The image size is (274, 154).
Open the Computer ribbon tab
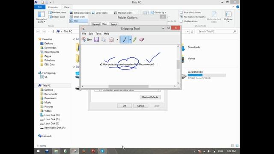click(53, 7)
